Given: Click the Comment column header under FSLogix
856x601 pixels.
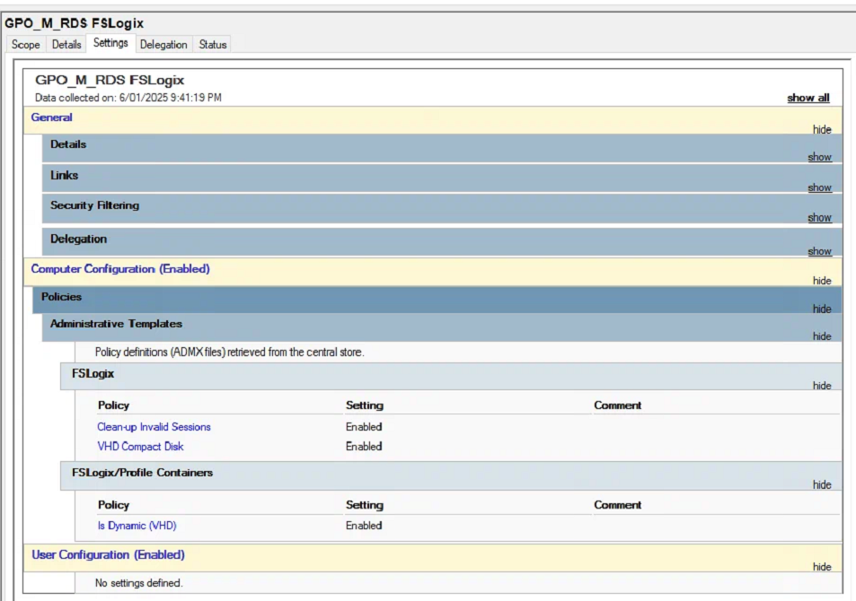Looking at the screenshot, I should (x=617, y=405).
